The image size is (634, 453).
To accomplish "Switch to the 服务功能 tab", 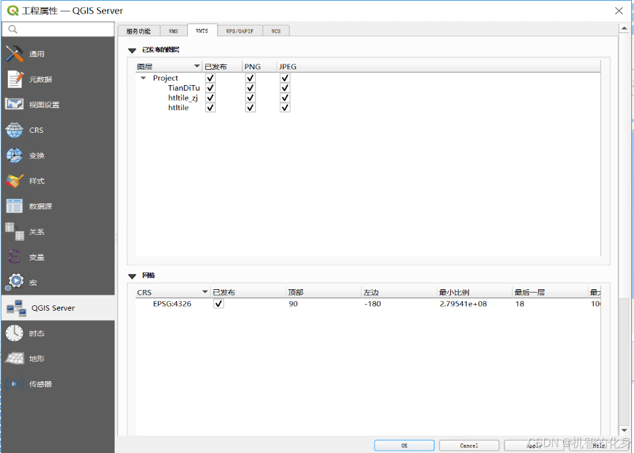I will click(138, 31).
